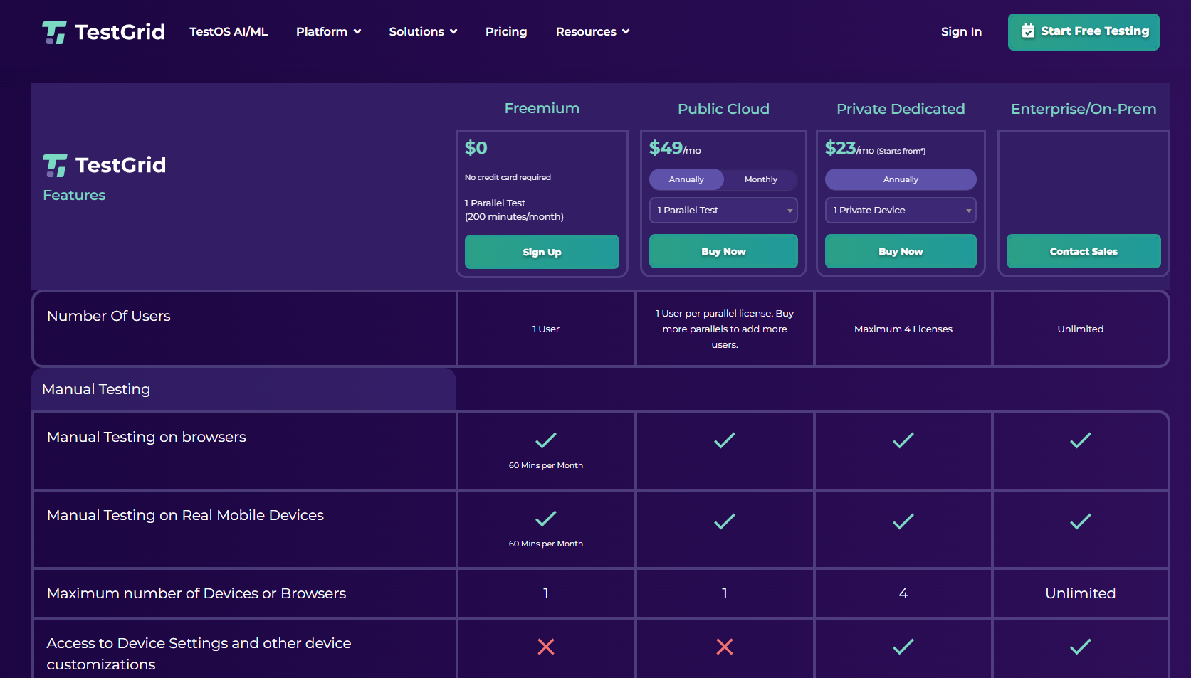The width and height of the screenshot is (1191, 678).
Task: Click Unlimited in Maximum Devices row
Action: [x=1081, y=593]
